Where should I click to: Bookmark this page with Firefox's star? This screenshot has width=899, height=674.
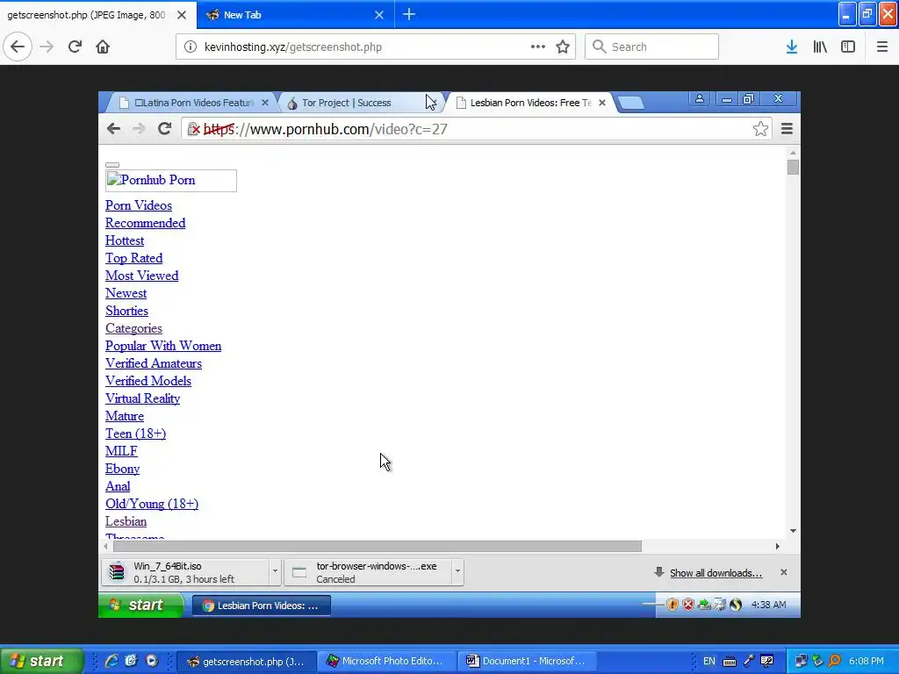[x=563, y=47]
